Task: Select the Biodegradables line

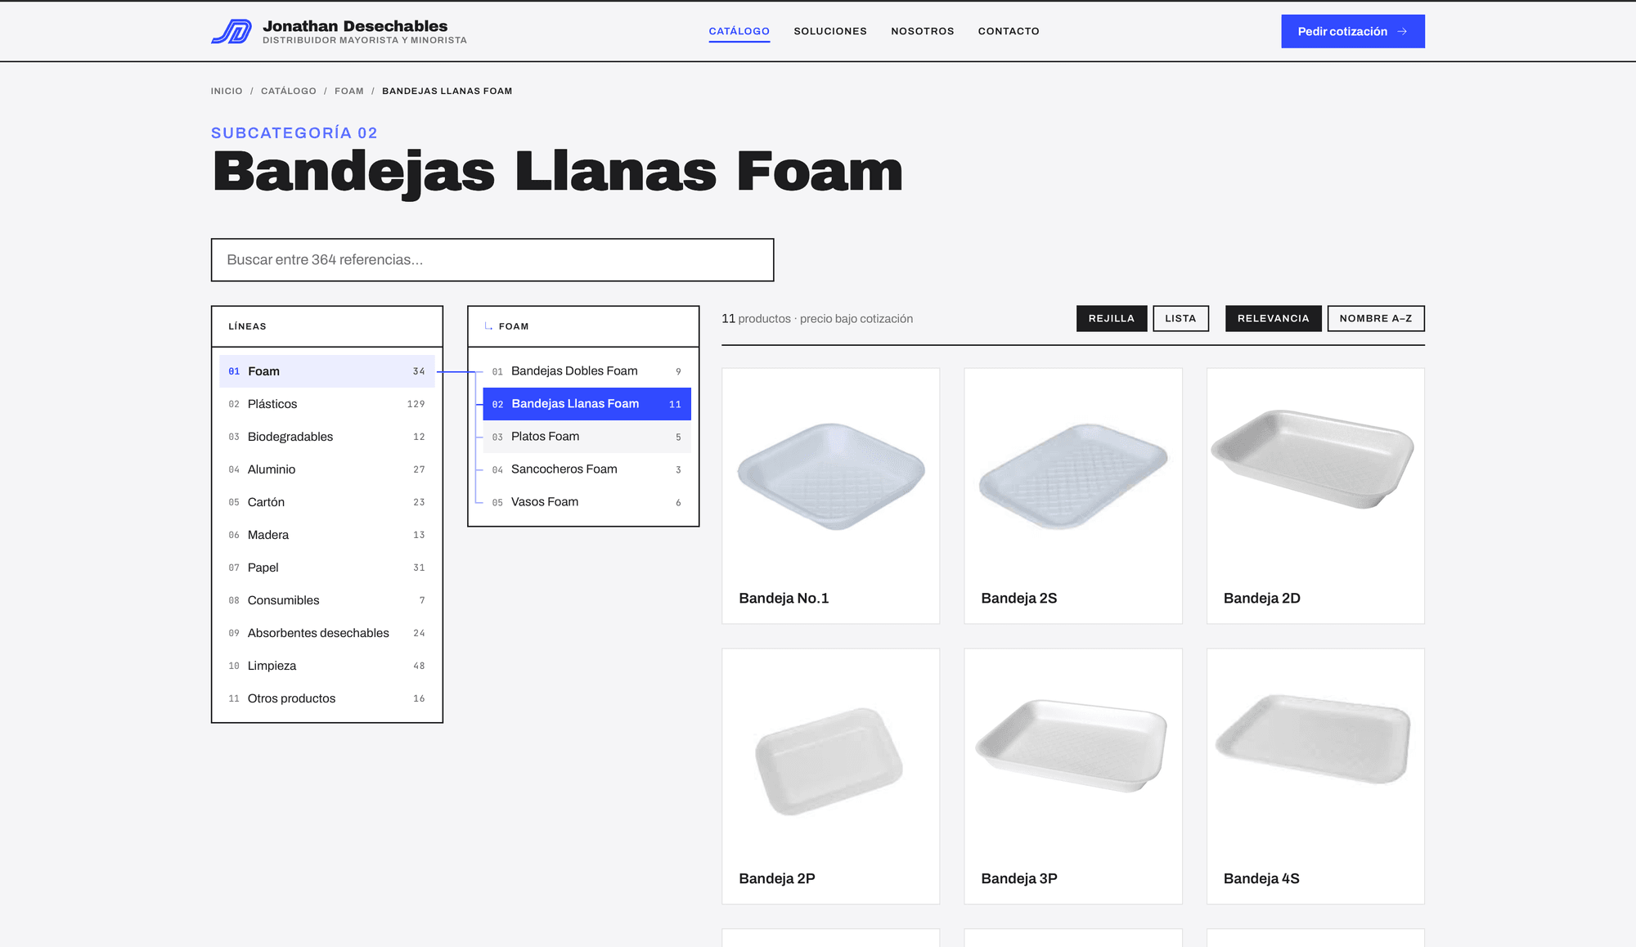Action: pos(327,437)
